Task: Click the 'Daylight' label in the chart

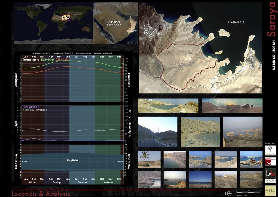Action: point(72,161)
